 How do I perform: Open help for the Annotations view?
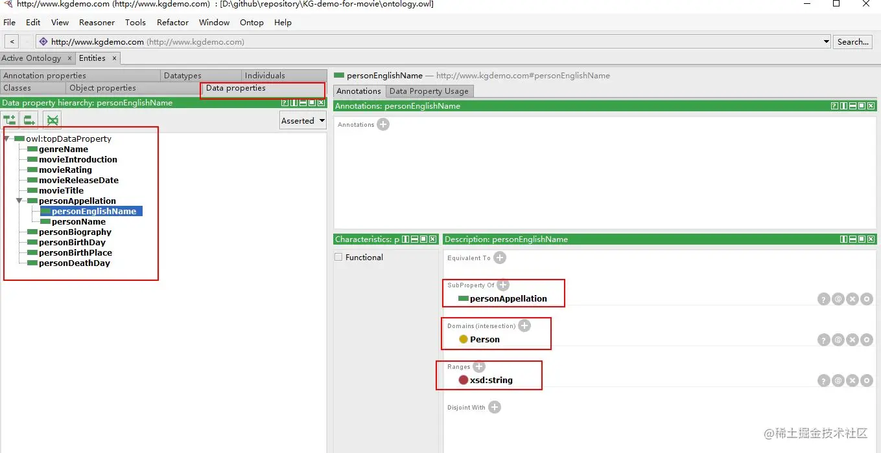(834, 106)
